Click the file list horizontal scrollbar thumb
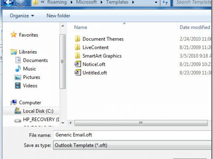This screenshot has width=213, height=159. pos(141,123)
